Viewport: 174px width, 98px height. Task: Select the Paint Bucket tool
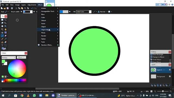(x=2, y=33)
